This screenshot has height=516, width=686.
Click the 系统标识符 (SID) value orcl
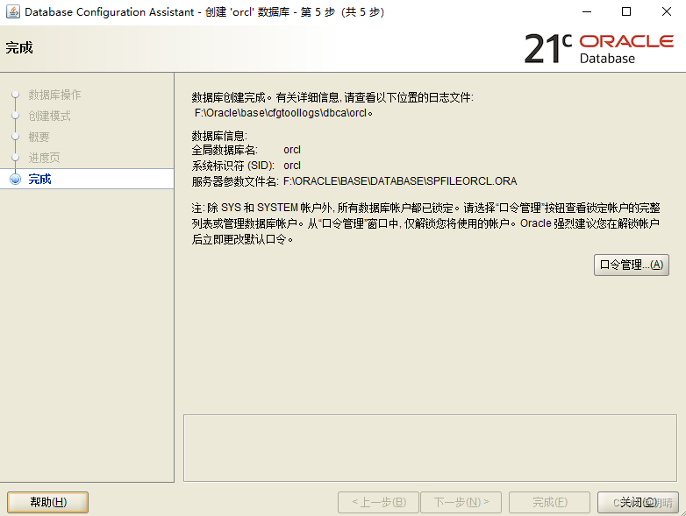[292, 166]
